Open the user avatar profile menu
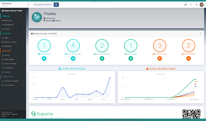The width and height of the screenshot is (206, 121). click(202, 4)
